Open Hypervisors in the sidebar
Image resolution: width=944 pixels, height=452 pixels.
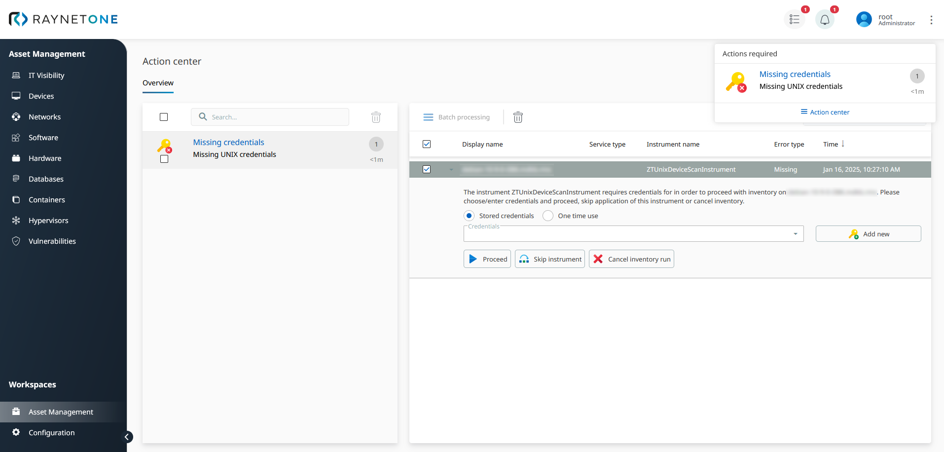(x=48, y=221)
